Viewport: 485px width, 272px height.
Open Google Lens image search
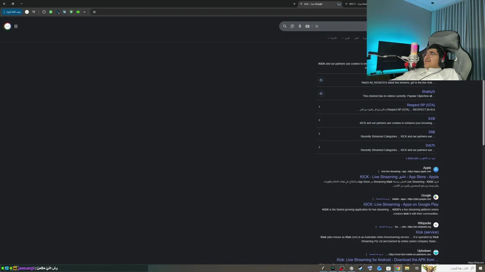coord(292,26)
